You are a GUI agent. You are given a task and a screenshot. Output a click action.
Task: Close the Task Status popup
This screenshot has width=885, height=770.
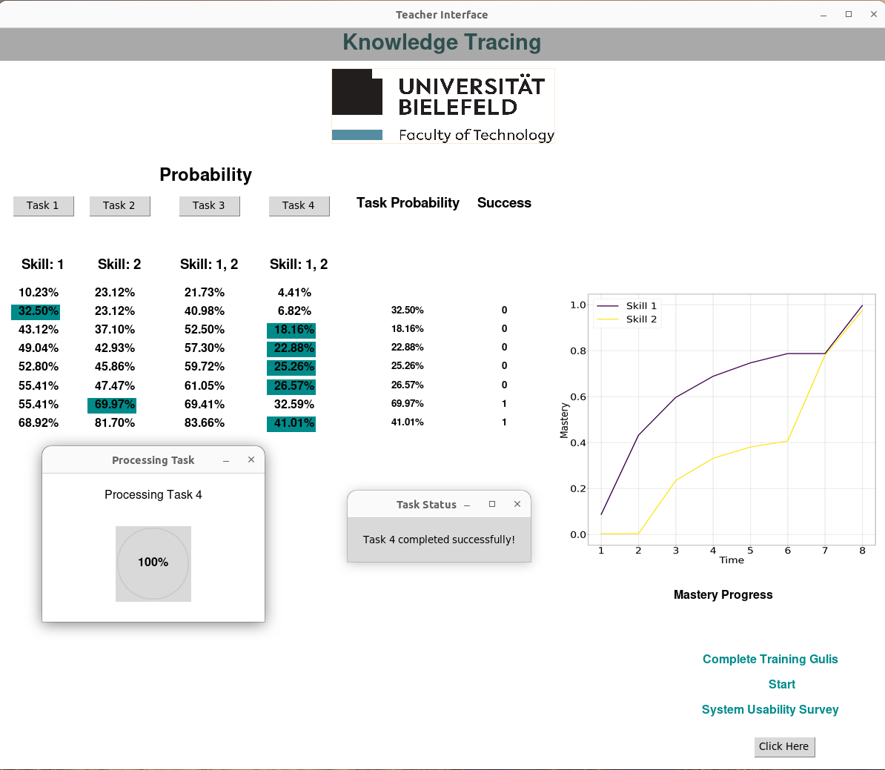[517, 504]
